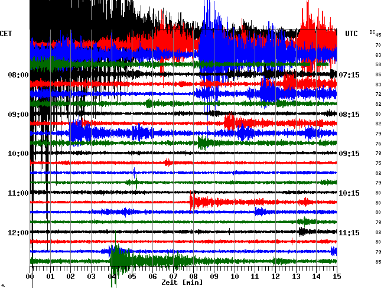384x292 pixels.
Task: Click minute tick label 12
Action: coord(275,276)
